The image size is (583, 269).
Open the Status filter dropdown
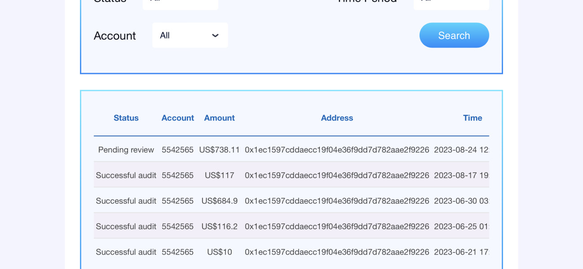(x=180, y=3)
